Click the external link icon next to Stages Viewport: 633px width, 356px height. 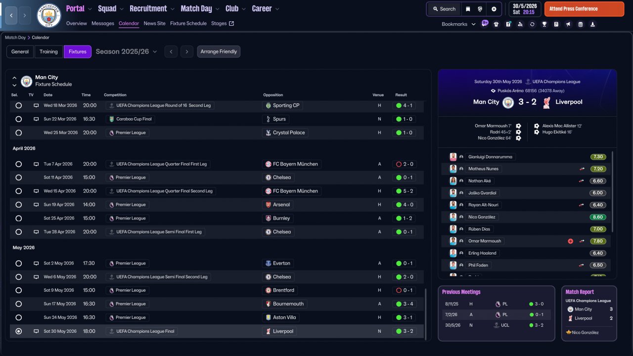click(231, 23)
